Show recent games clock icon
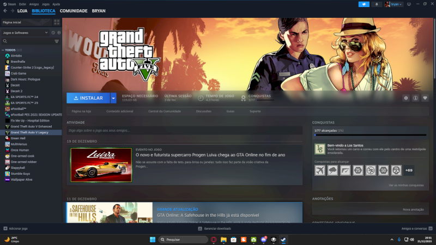This screenshot has width=436, height=245. click(53, 33)
